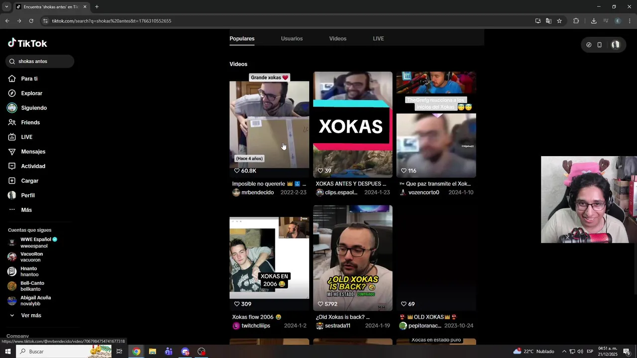
Task: Click the TikTok coins icon
Action: (x=589, y=45)
